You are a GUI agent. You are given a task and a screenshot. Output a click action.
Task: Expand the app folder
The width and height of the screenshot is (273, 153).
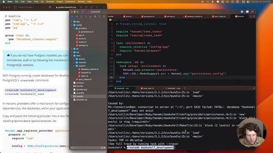[x=72, y=22]
